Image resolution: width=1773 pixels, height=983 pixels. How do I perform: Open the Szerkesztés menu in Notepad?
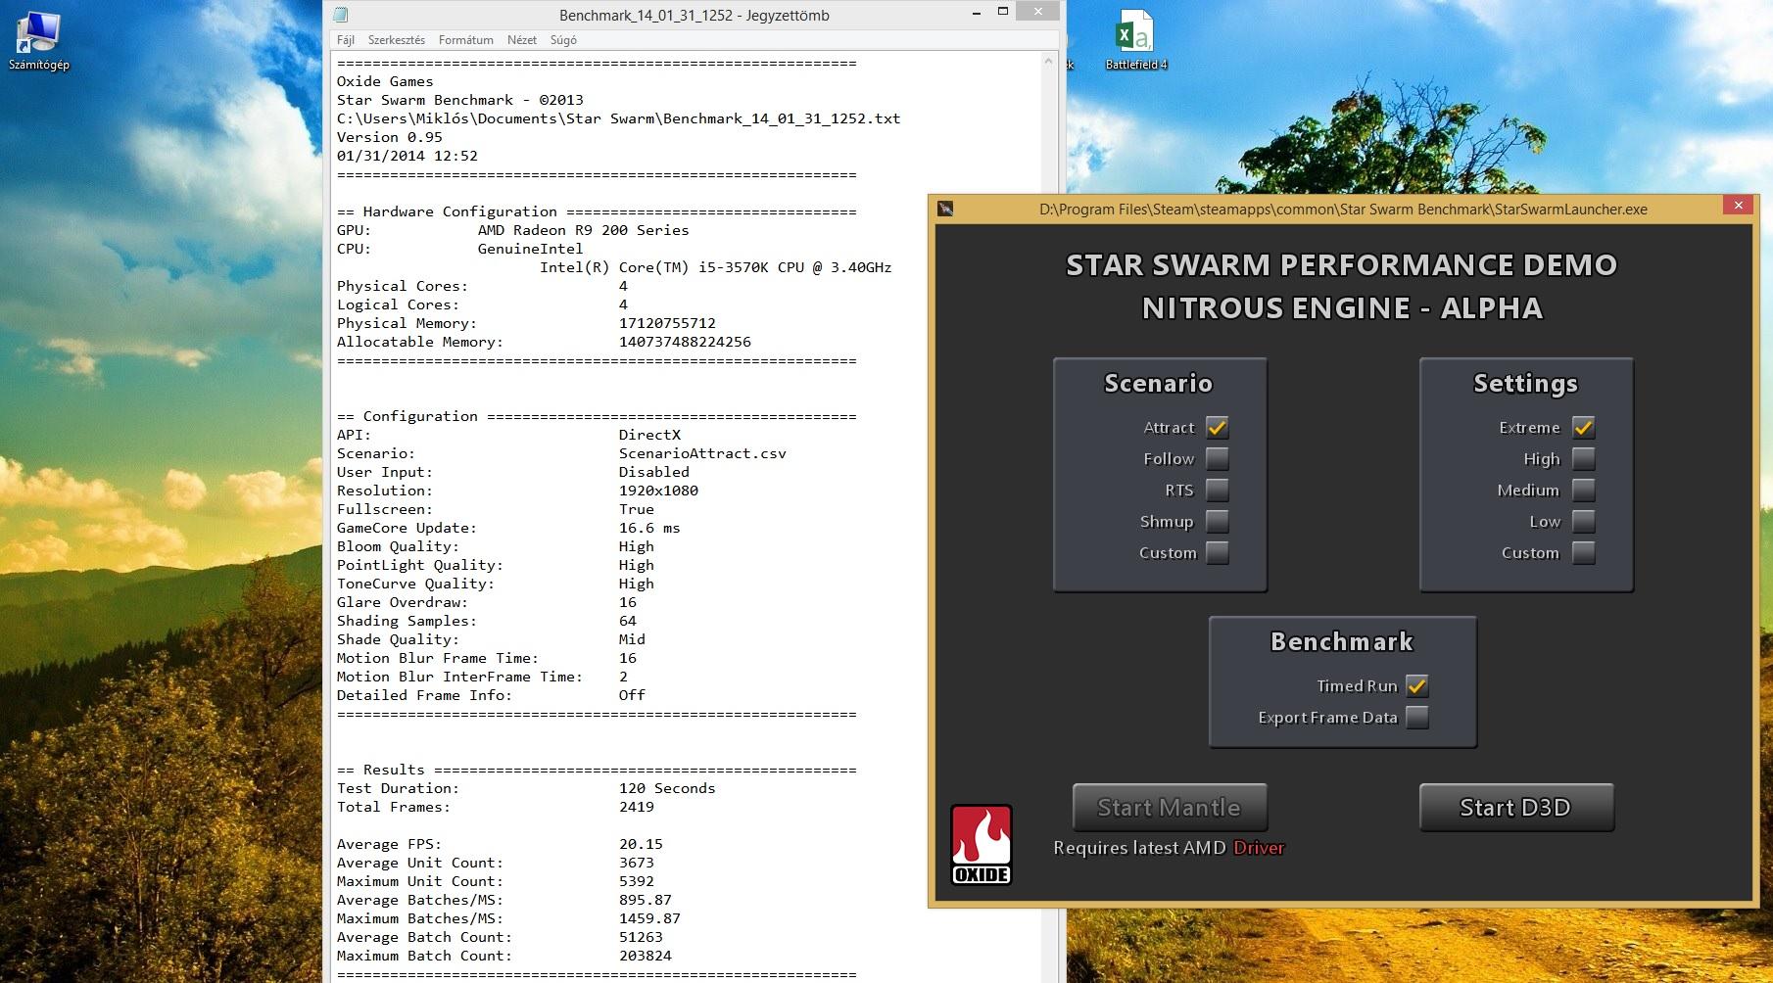pos(397,40)
